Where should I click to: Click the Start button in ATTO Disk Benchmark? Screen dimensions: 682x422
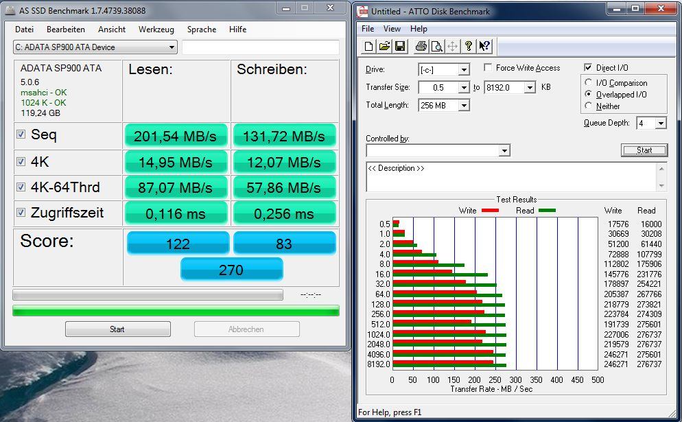[644, 150]
